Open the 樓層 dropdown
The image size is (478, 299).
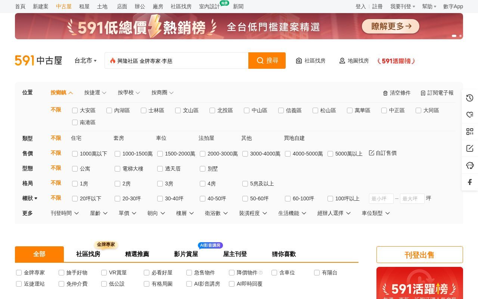pos(185,213)
